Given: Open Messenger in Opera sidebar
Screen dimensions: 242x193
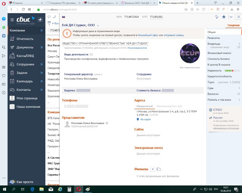Looking at the screenshot, I should [4, 19].
